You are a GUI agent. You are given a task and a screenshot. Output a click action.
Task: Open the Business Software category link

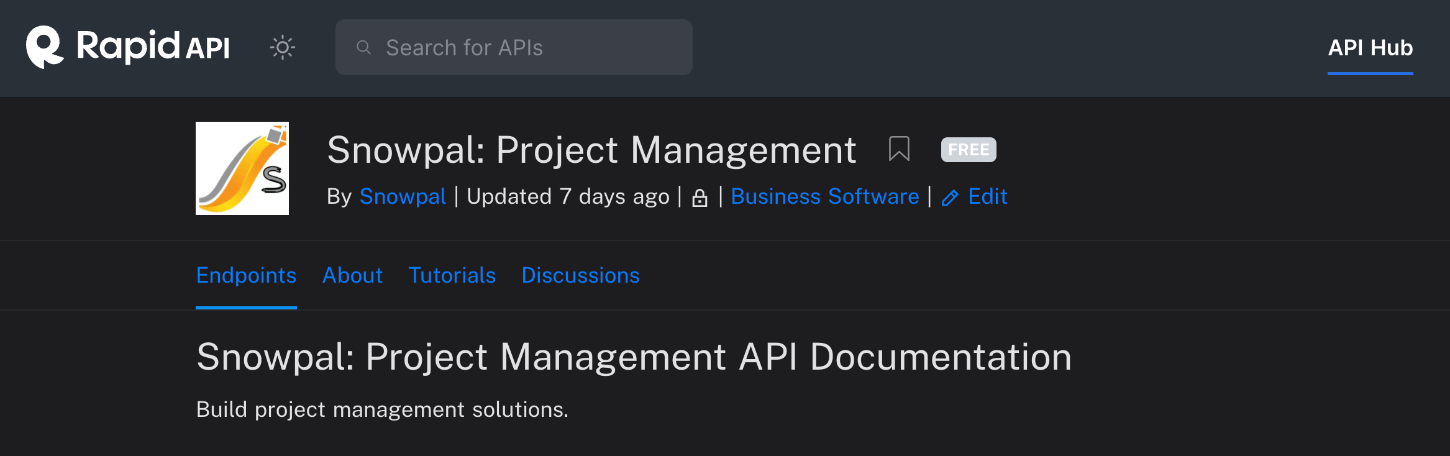(x=825, y=196)
